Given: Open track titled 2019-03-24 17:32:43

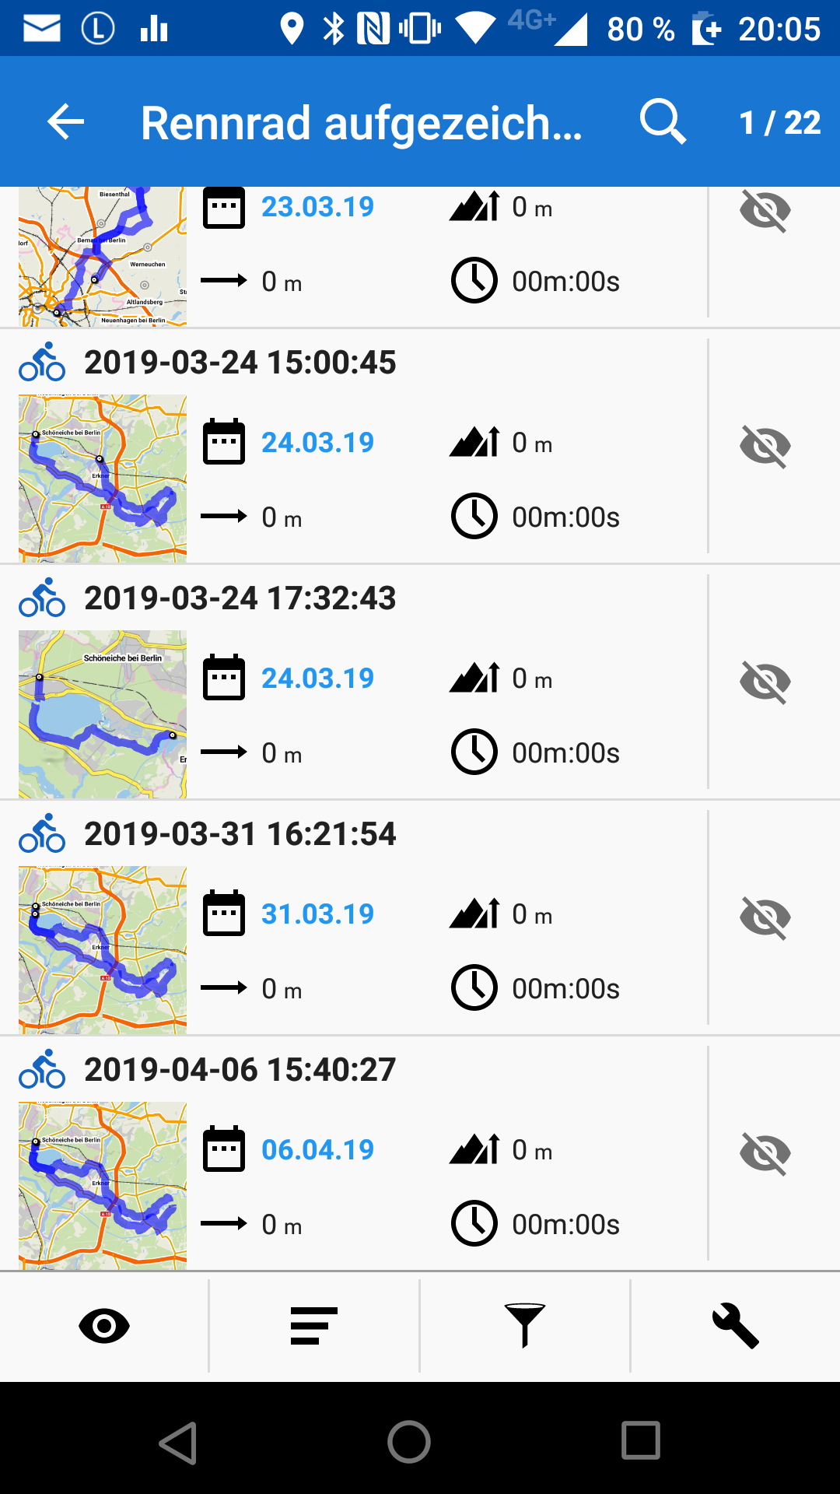Looking at the screenshot, I should 240,598.
